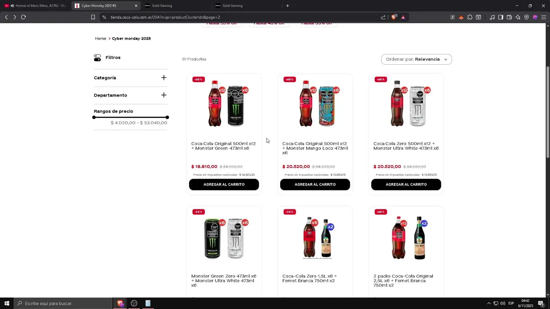Go forward with the browser forward arrow
The image size is (550, 309).
[15, 17]
